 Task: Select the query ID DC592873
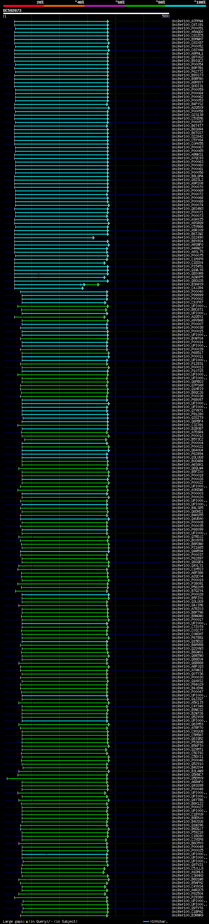click(x=12, y=10)
